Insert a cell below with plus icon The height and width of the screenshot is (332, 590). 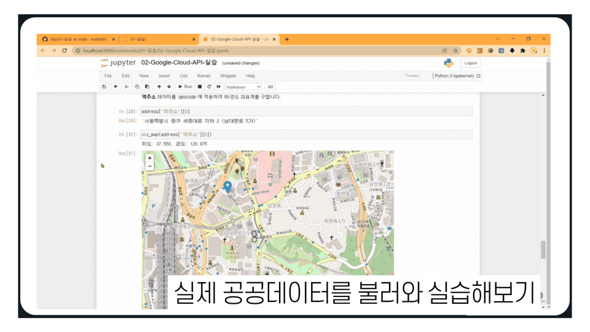coord(116,87)
